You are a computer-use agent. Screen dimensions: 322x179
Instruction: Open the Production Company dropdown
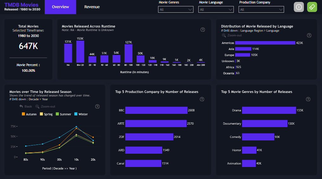point(261,9)
